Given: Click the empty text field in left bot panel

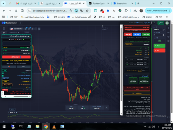Looking at the screenshot, I should point(16,43).
